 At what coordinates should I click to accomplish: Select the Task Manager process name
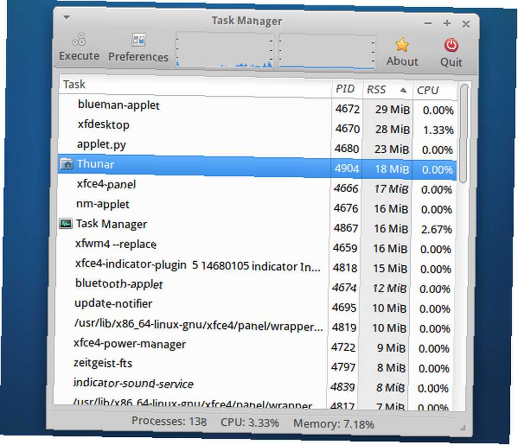(111, 224)
